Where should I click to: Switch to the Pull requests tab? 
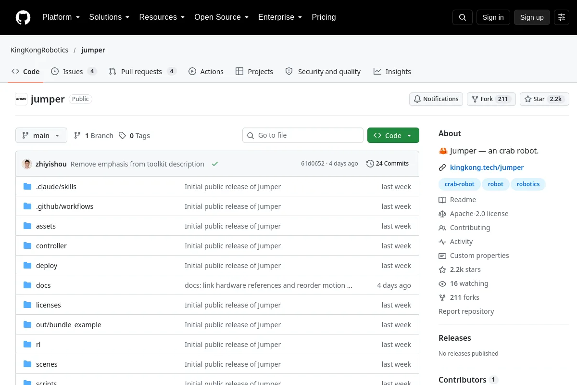tap(143, 71)
